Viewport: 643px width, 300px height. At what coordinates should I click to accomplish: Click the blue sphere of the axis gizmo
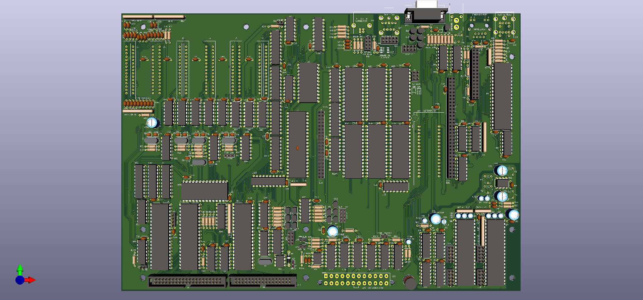coord(20,280)
